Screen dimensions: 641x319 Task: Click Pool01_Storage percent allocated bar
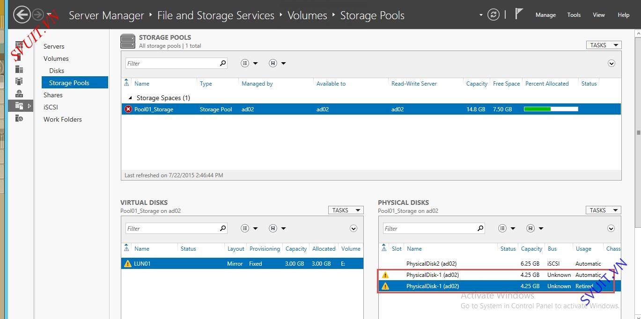tap(551, 109)
